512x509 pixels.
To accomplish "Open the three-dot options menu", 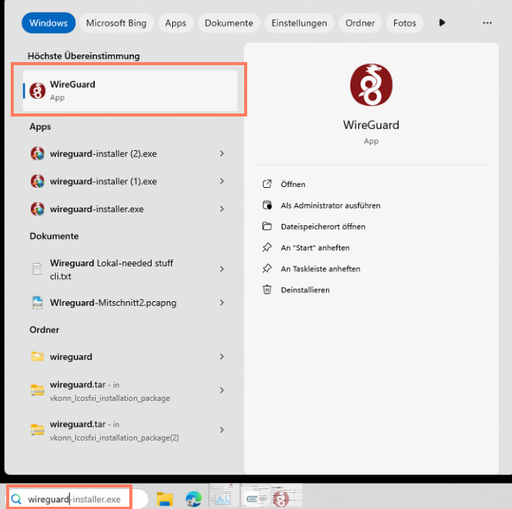I will point(488,22).
